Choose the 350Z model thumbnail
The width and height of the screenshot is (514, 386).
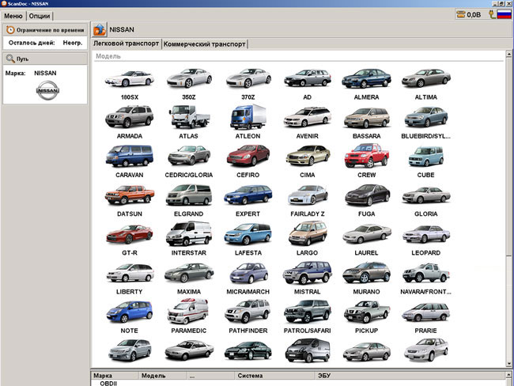click(x=188, y=78)
